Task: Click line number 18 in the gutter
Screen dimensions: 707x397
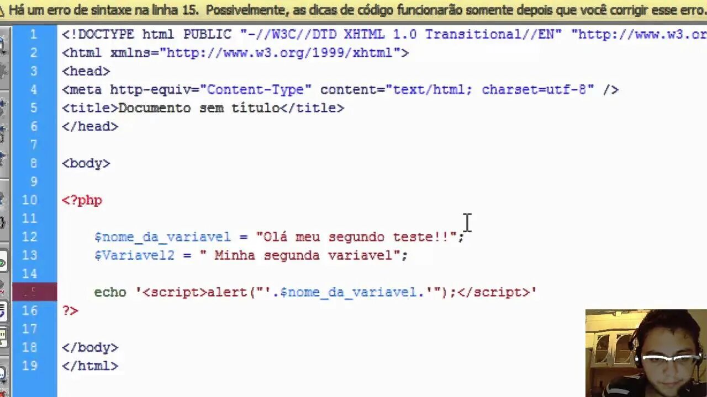Action: [30, 347]
